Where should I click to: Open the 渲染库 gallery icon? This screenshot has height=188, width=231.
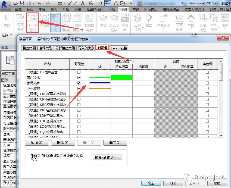point(125,22)
